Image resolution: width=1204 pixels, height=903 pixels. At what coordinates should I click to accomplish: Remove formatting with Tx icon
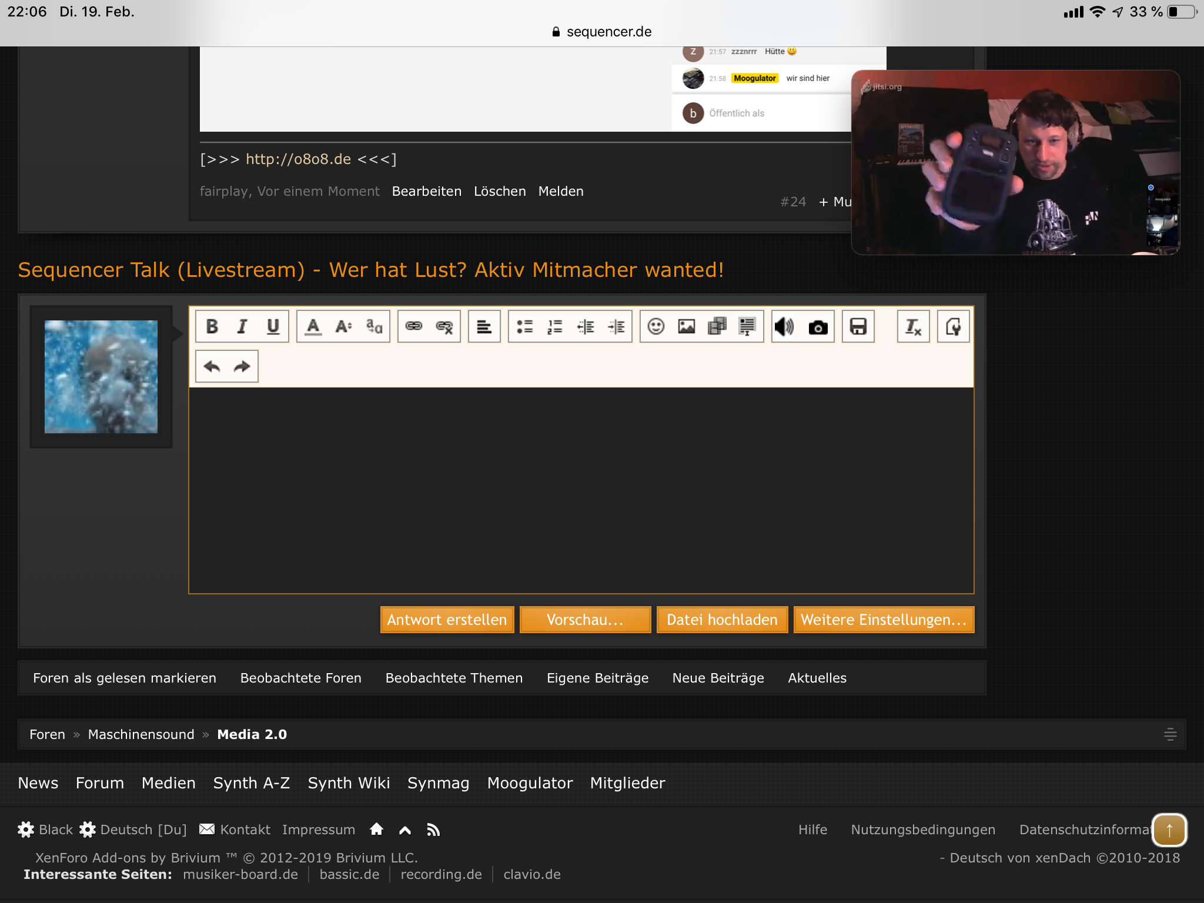[913, 326]
